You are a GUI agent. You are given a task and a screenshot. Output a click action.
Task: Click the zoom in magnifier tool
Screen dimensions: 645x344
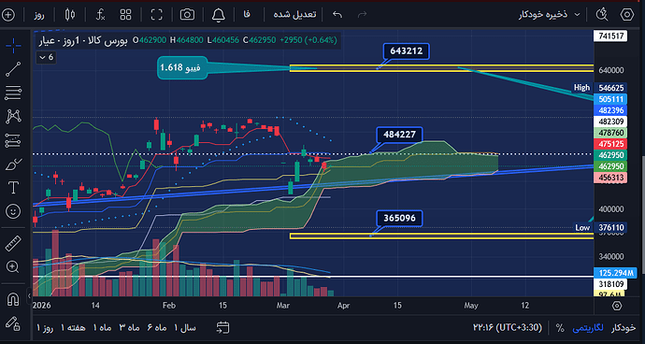pyautogui.click(x=13, y=267)
